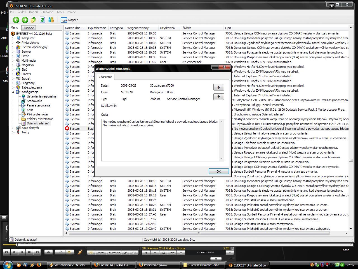Click the scroll right arrow of the event list
358x269 pixels.
pos(346,233)
